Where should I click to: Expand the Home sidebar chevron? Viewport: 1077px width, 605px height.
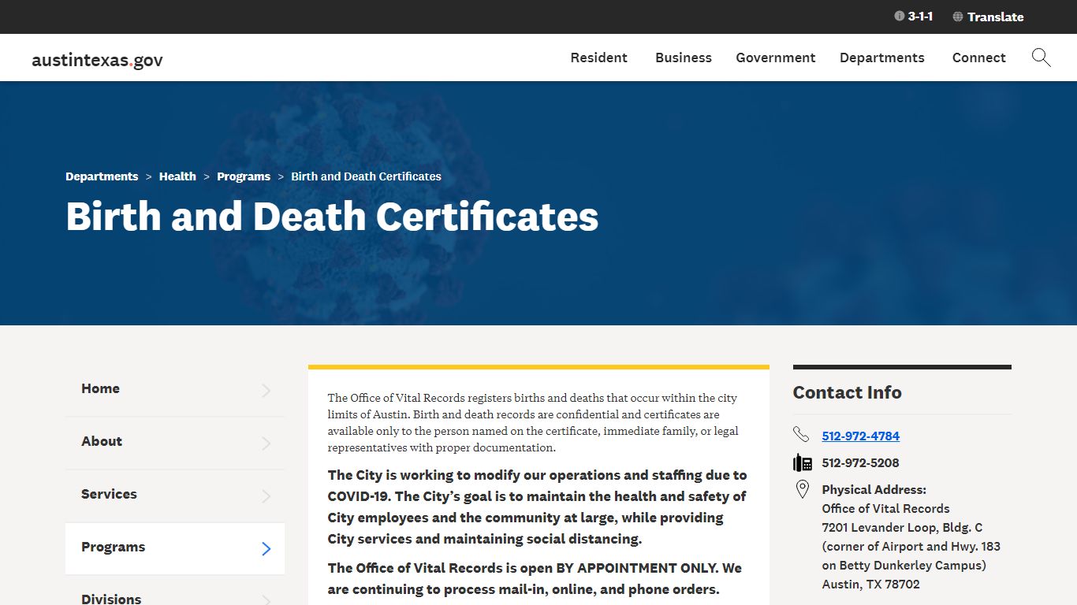[x=266, y=390]
